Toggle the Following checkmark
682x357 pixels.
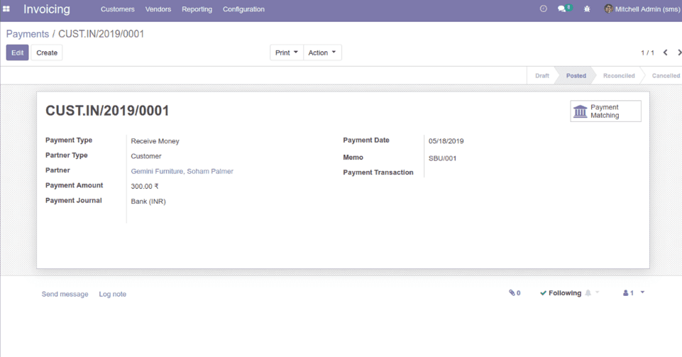(543, 293)
